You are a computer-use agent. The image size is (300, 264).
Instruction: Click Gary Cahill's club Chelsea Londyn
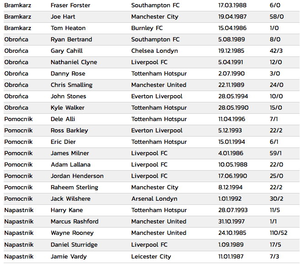coord(154,51)
